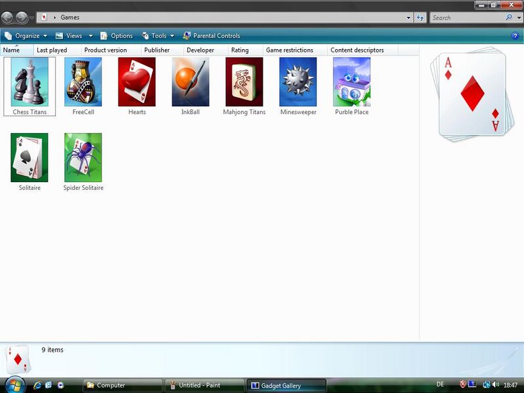Sort by Product version column

pos(111,50)
